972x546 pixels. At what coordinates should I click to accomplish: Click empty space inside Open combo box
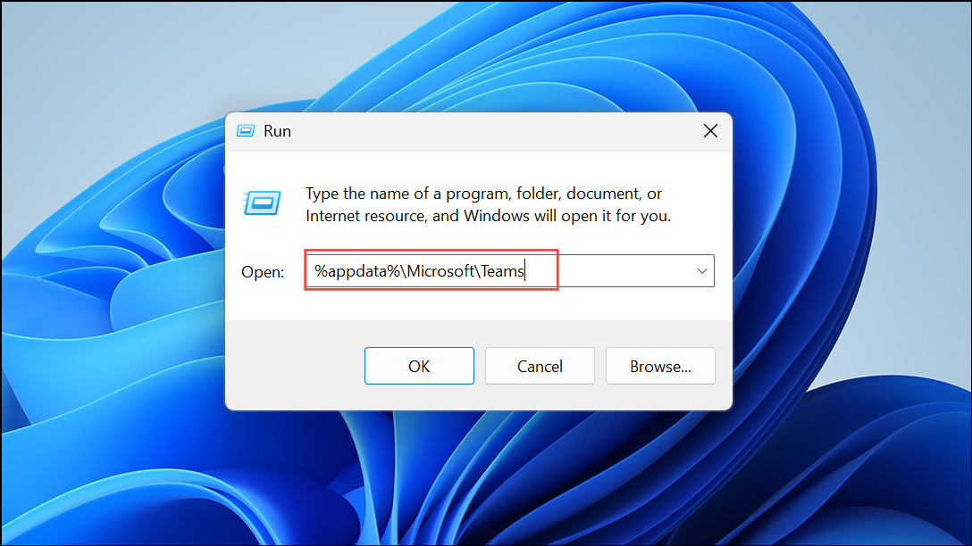623,271
